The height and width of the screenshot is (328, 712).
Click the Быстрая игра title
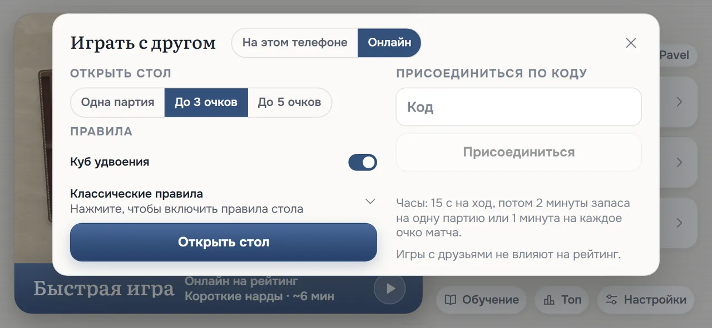point(104,289)
